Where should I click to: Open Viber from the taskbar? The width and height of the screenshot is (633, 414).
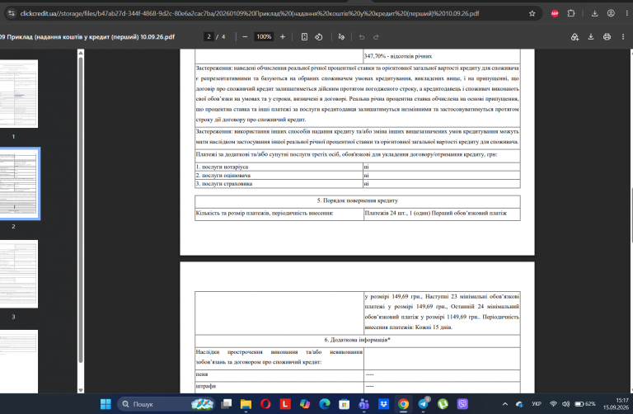(x=462, y=404)
